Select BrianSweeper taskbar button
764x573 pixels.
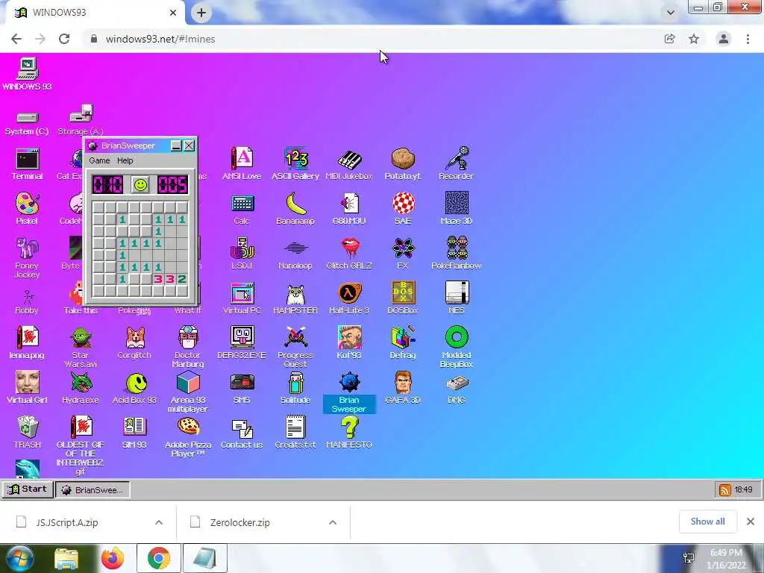coord(93,489)
